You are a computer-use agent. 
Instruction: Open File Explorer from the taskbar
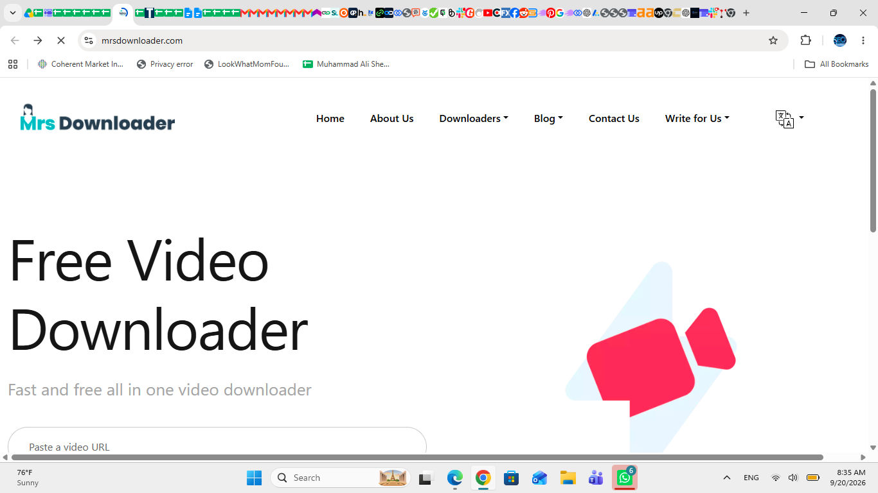[568, 478]
